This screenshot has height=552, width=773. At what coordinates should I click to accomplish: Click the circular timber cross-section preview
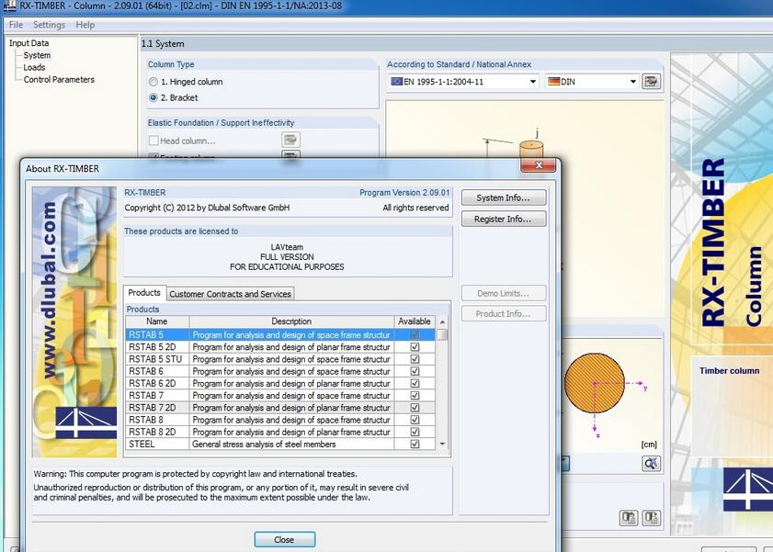pyautogui.click(x=594, y=383)
